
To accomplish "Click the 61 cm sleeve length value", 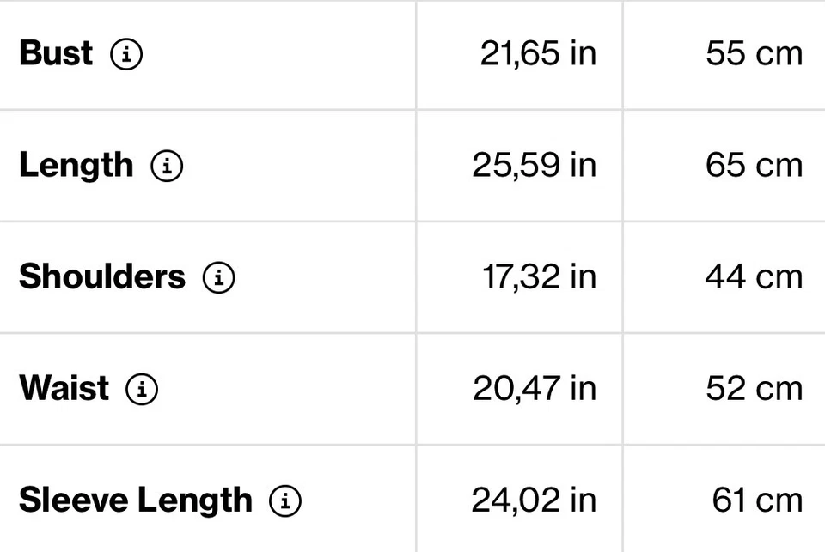I will [758, 500].
